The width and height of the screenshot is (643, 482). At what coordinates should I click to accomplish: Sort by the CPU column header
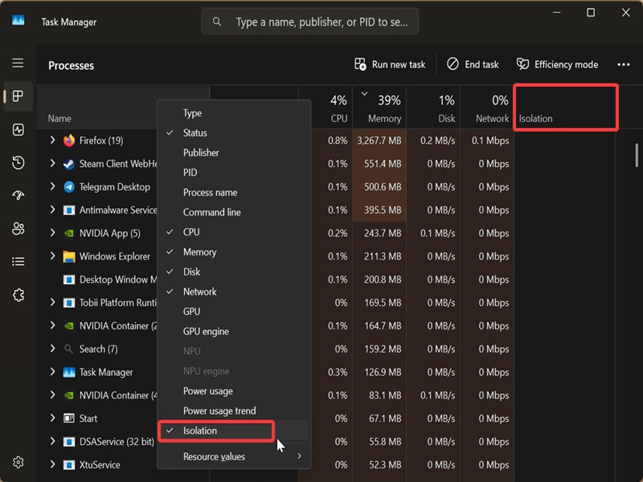tap(326, 108)
